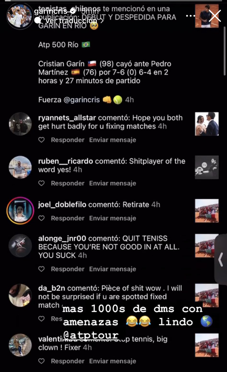The height and width of the screenshot is (372, 227).
Task: Close the story with the X icon
Action: 215,16
